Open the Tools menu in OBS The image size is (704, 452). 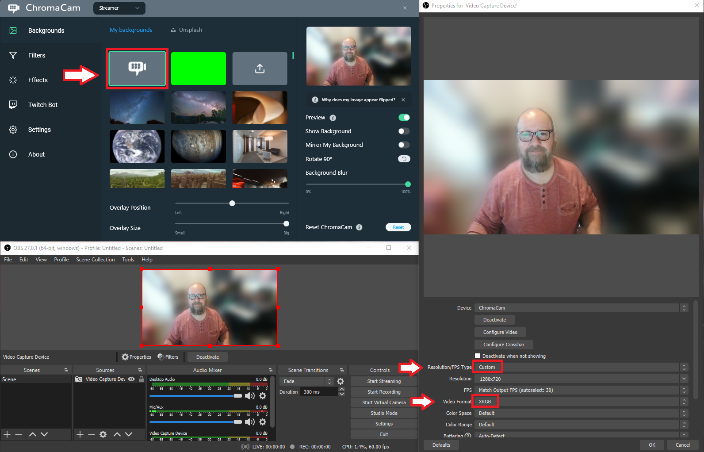[x=128, y=260]
